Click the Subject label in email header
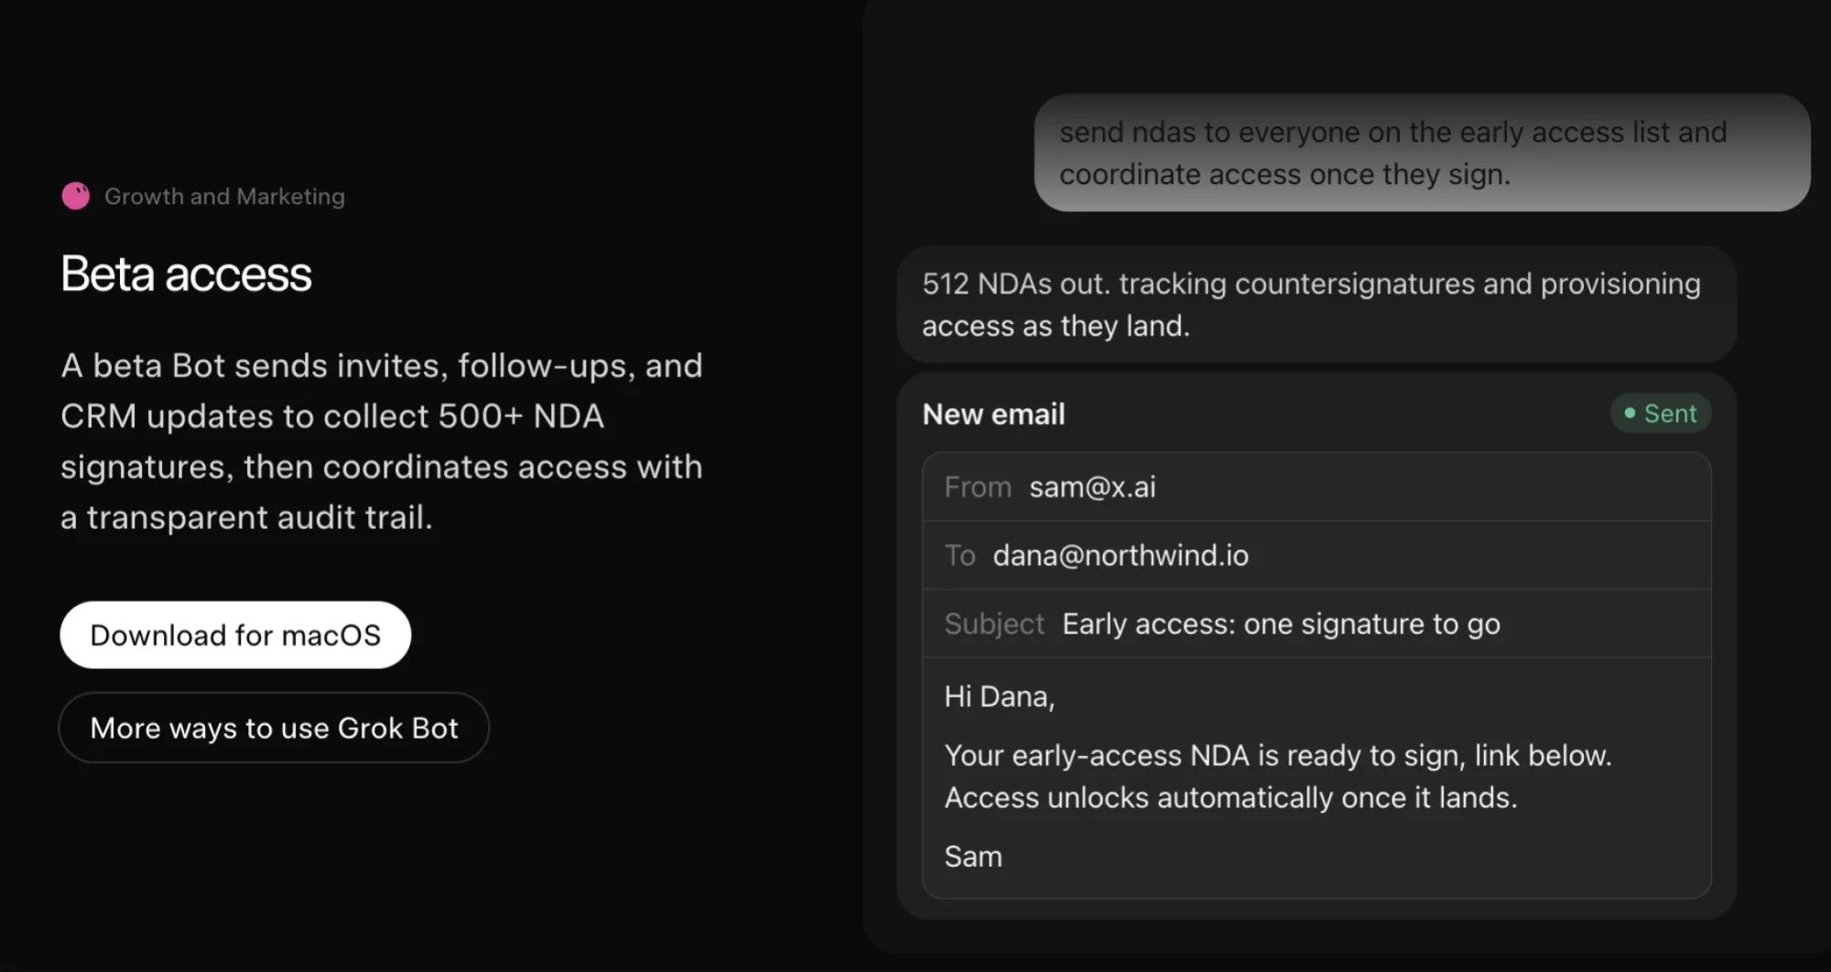 click(994, 624)
